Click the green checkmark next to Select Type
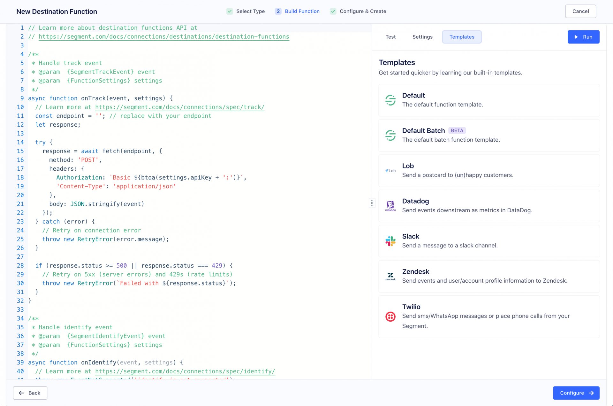Viewport: 613px width, 406px height. (x=230, y=11)
